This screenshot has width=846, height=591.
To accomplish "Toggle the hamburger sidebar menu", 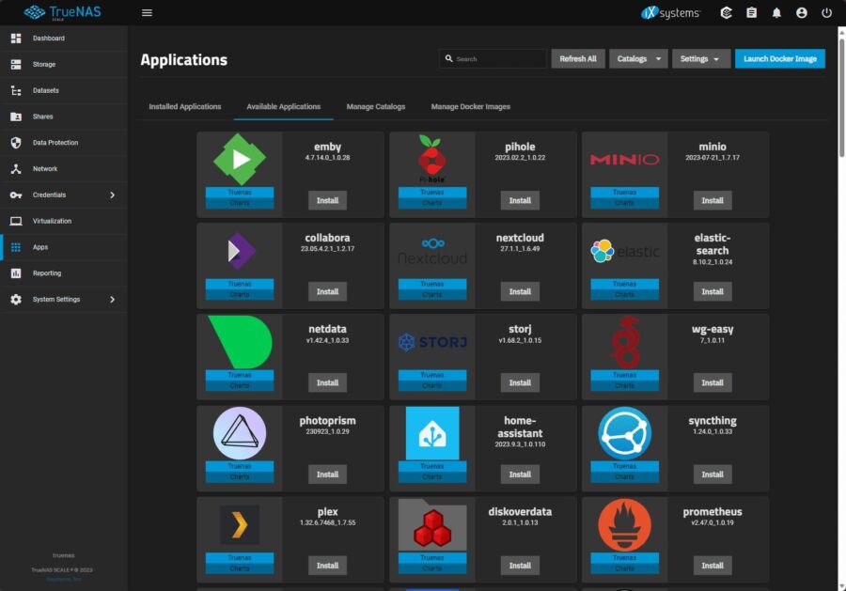I will coord(147,12).
